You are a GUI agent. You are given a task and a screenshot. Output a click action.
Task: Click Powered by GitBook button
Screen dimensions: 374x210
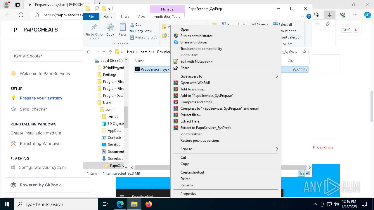coord(48,185)
